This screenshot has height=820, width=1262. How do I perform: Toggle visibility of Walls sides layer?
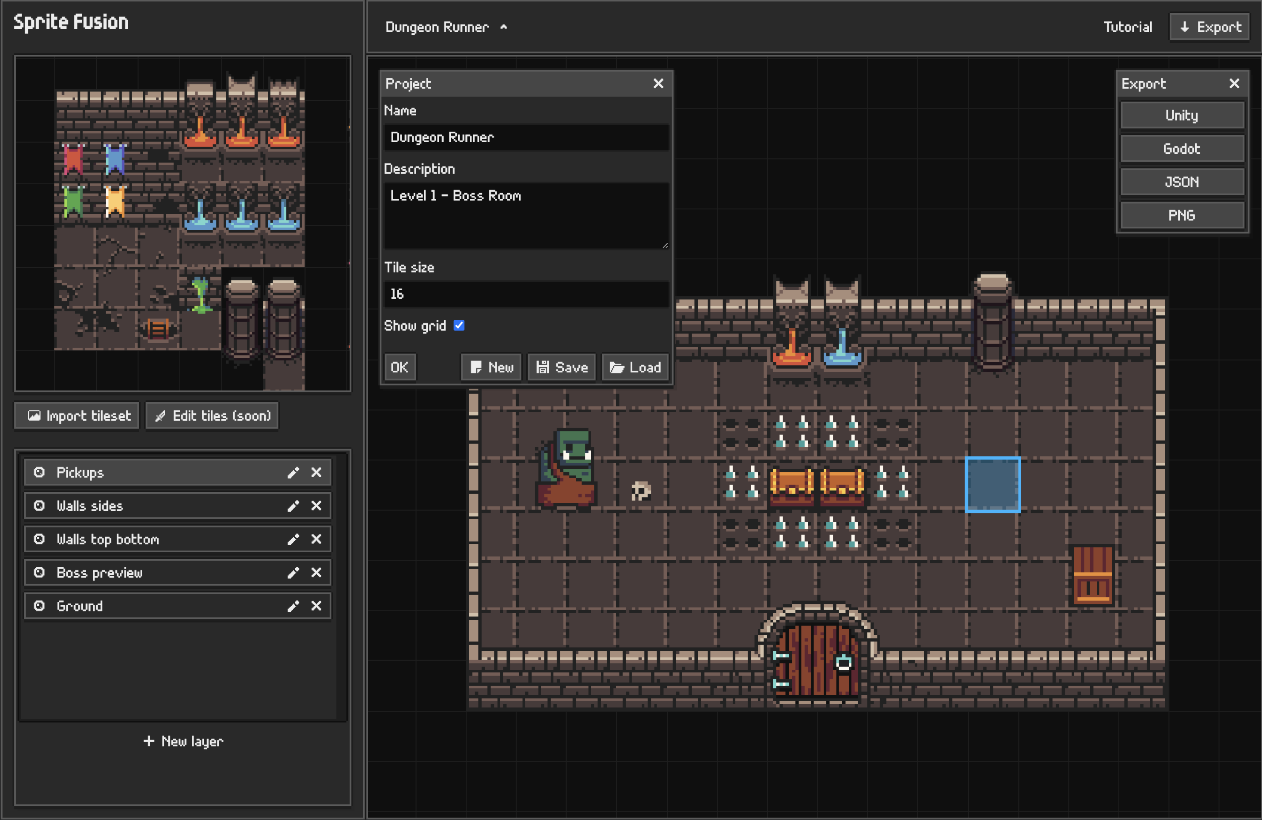point(40,505)
